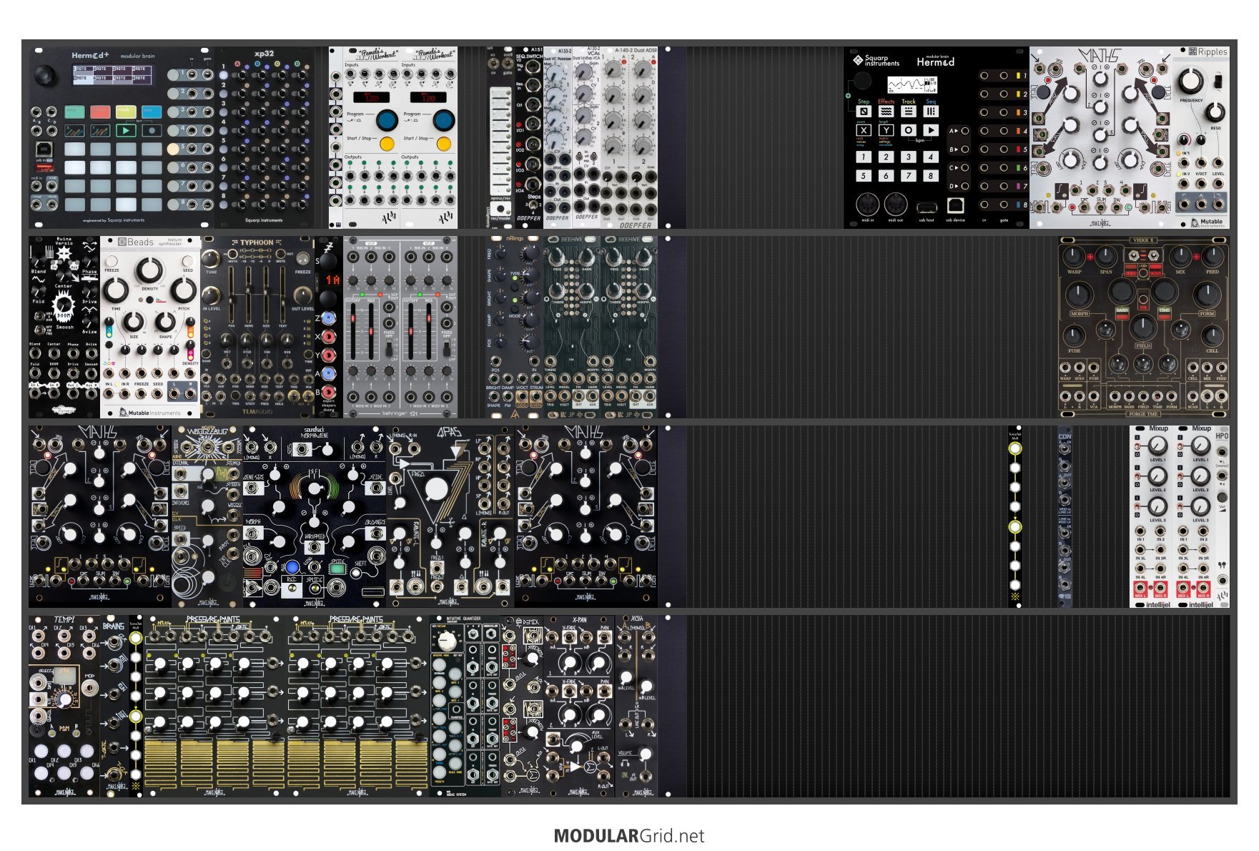Click the vertical touch strip controller

coord(499,139)
